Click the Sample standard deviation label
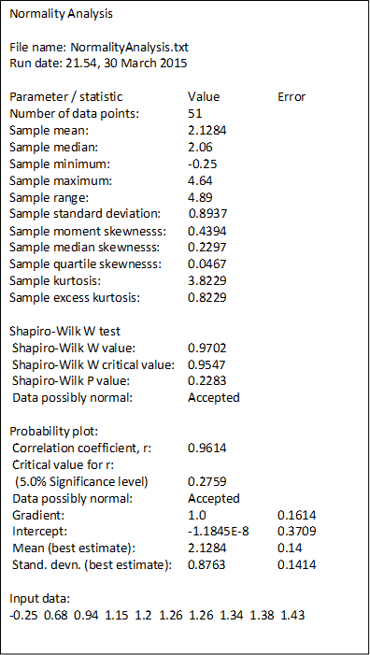Viewport: 370px width, 655px height. (x=85, y=214)
